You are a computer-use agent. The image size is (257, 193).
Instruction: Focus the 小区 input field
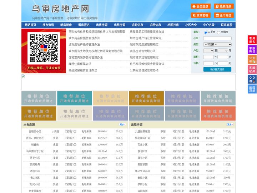pos(217,38)
